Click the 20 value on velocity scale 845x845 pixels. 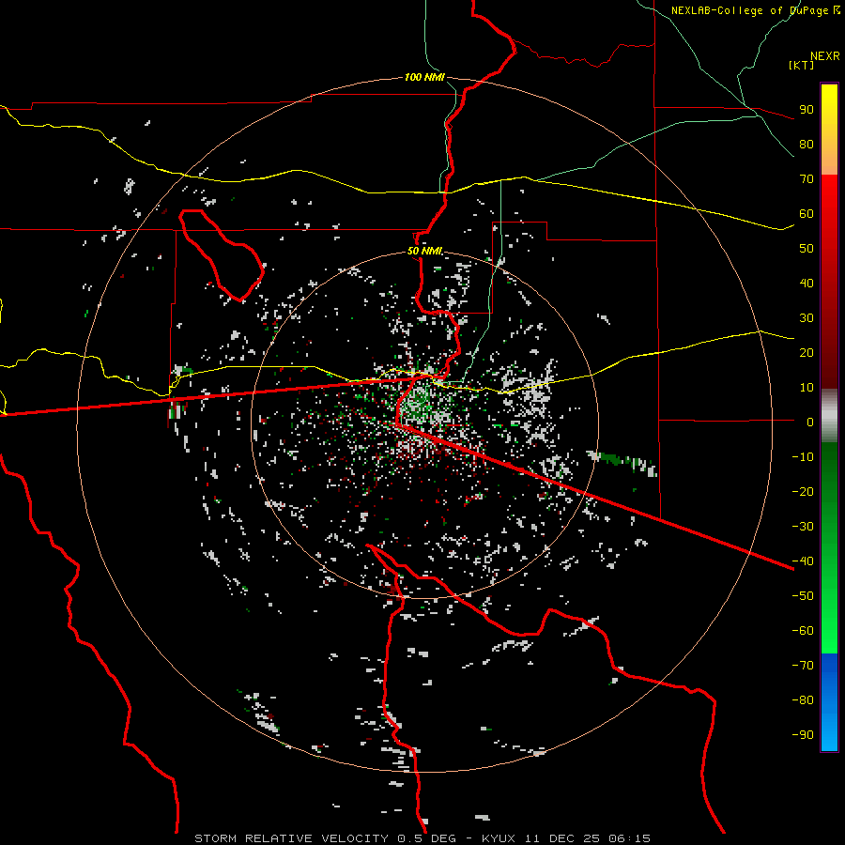[807, 352]
